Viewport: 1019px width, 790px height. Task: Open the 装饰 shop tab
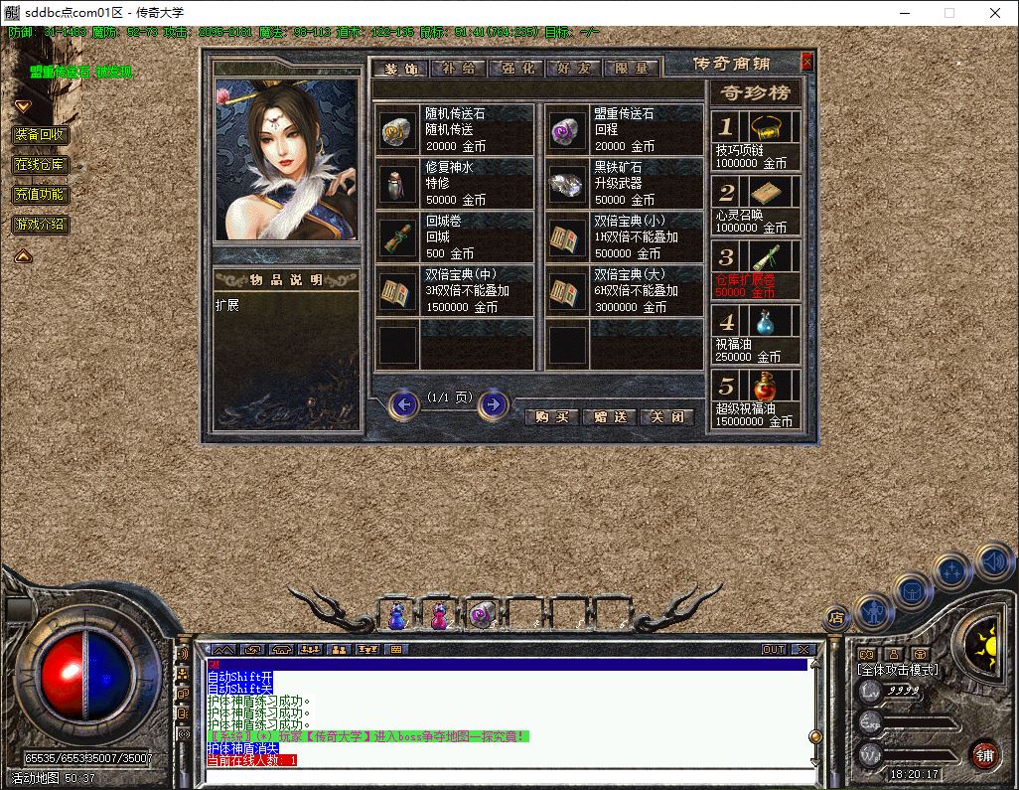click(x=400, y=69)
